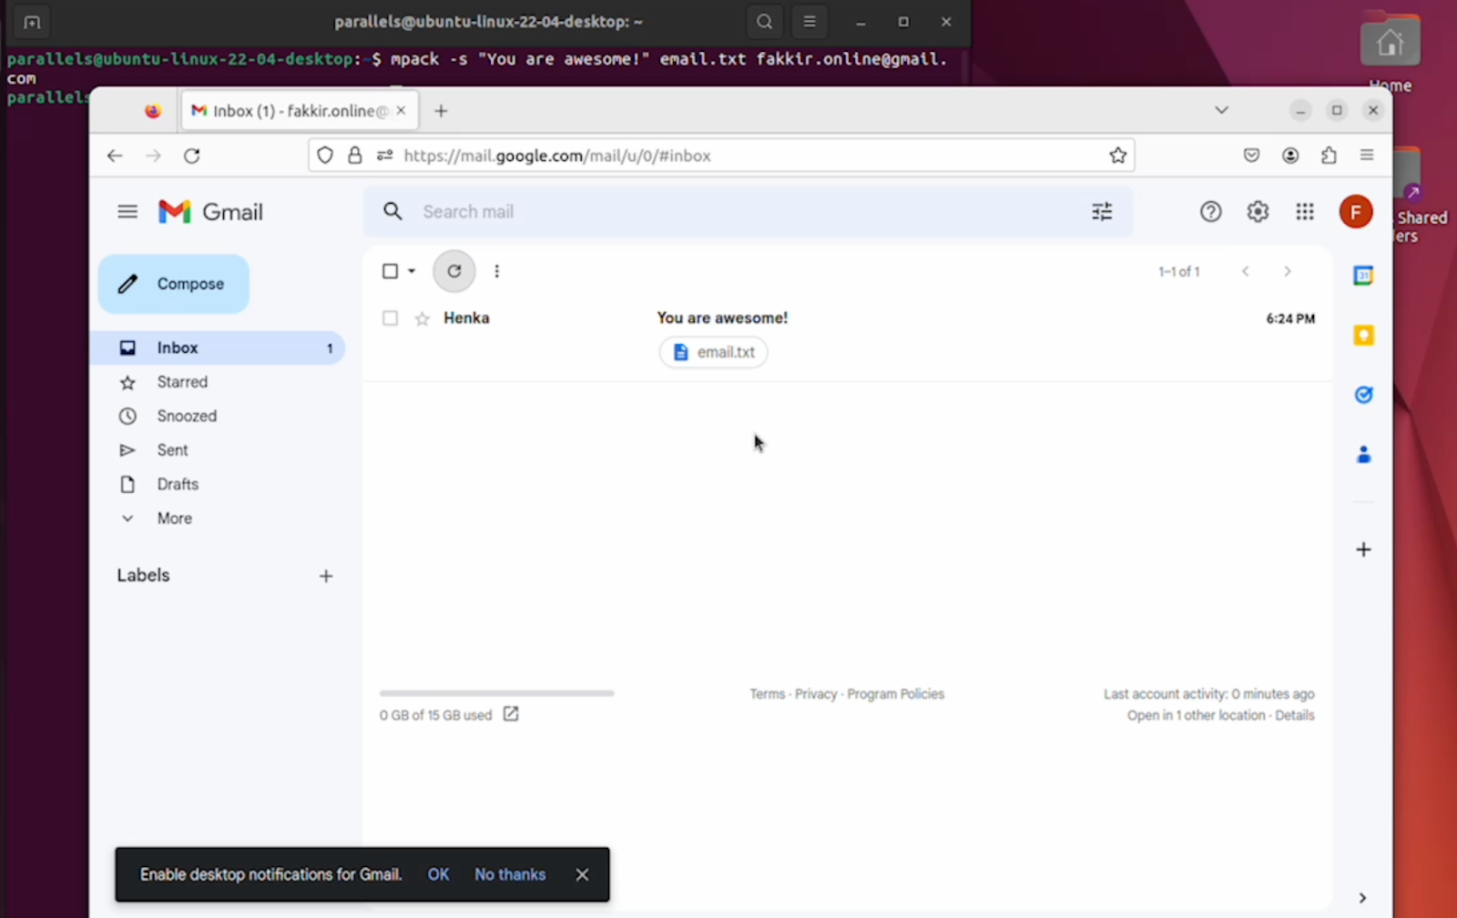
Task: Open the email.txt attachment chip
Action: click(713, 352)
